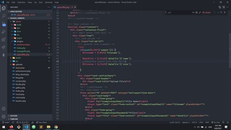The width and height of the screenshot is (231, 130).
Task: Select the uploadfile.php editor tab
Action: point(65,7)
